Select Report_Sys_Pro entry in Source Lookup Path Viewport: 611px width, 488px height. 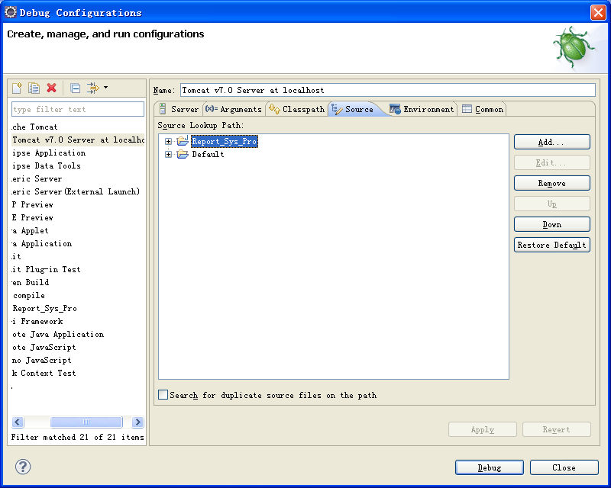tap(225, 141)
